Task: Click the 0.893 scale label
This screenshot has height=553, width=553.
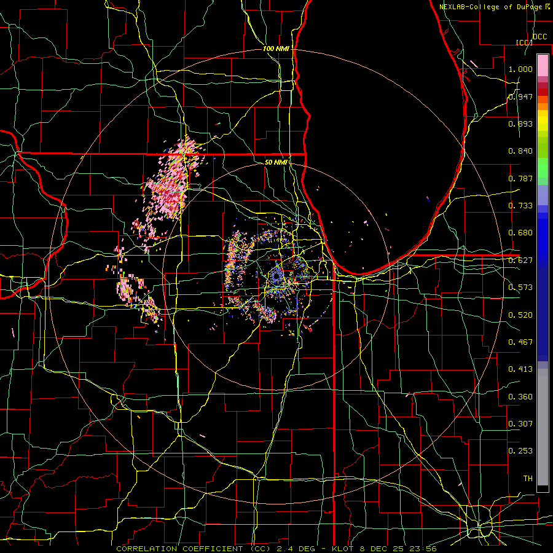Action: (520, 124)
